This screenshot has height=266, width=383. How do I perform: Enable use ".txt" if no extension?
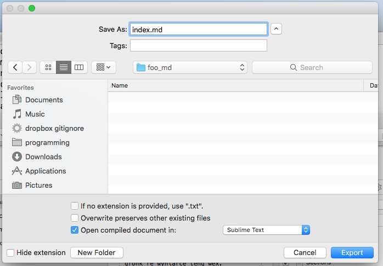tap(75, 206)
